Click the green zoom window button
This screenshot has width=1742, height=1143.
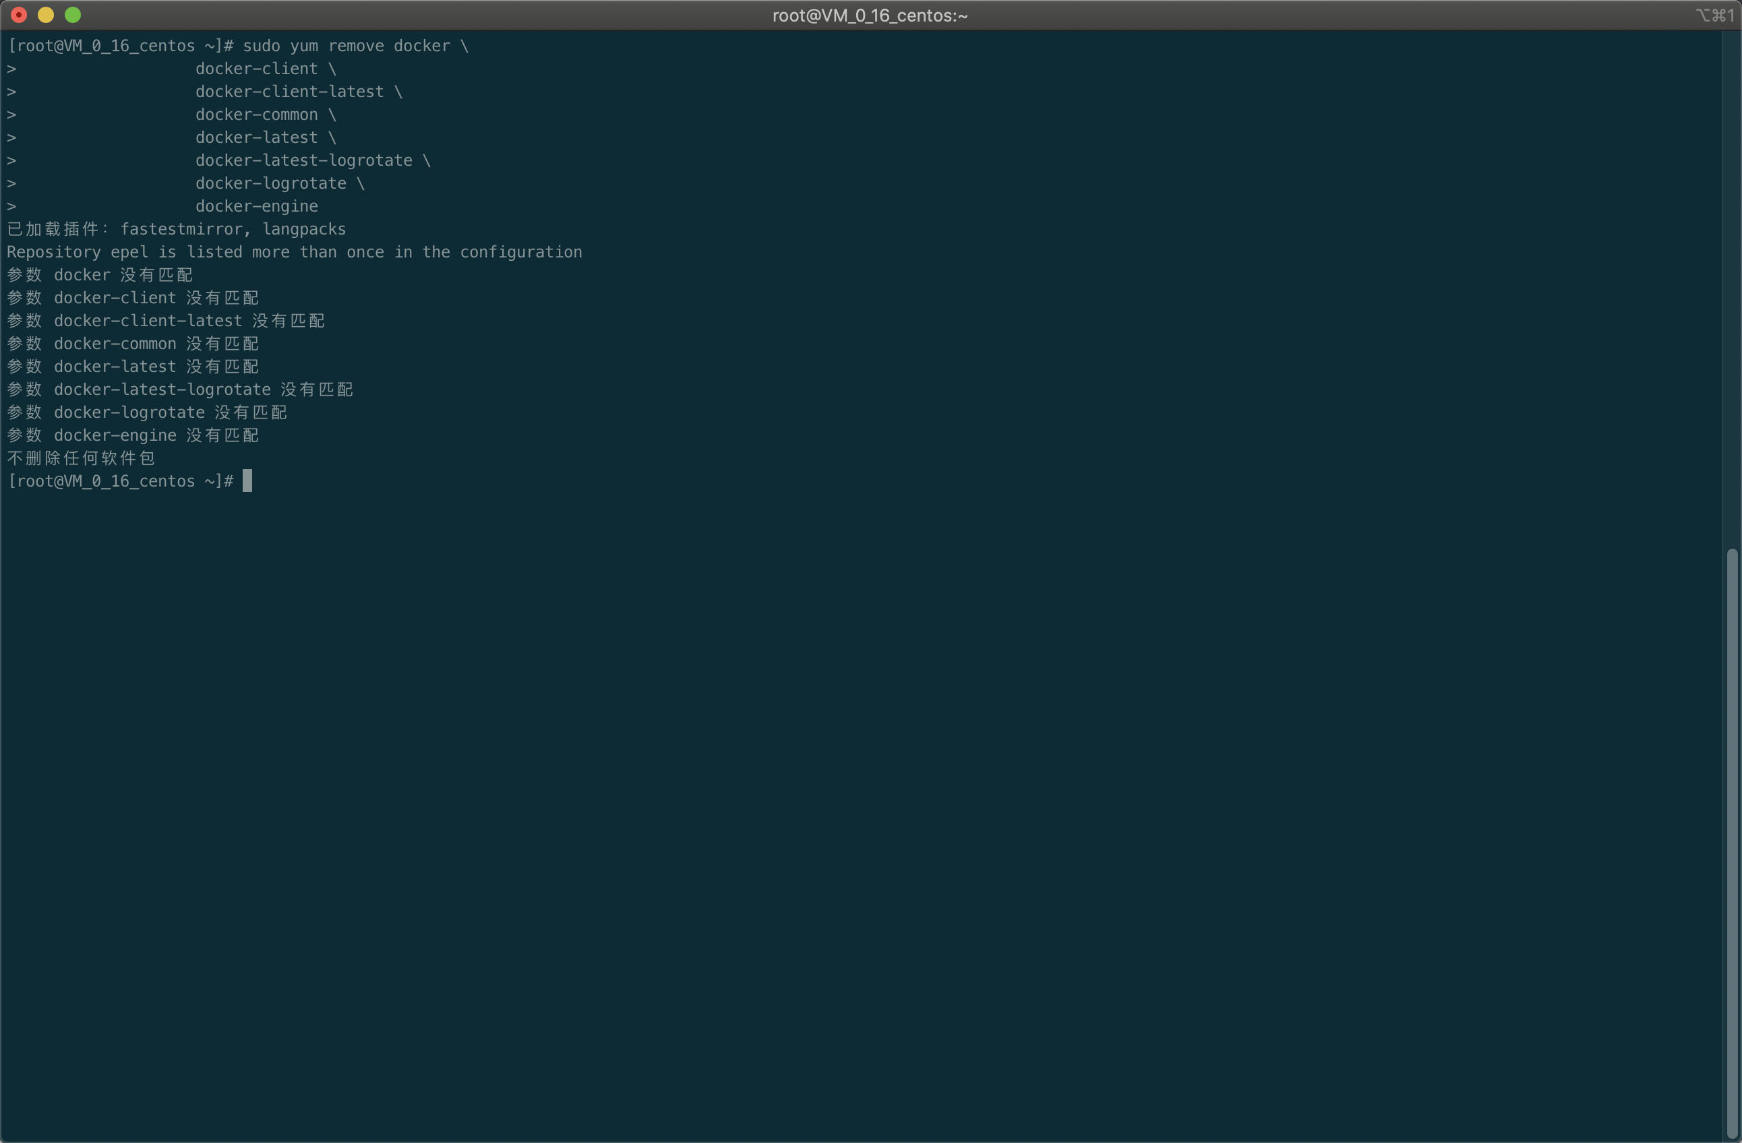(72, 15)
